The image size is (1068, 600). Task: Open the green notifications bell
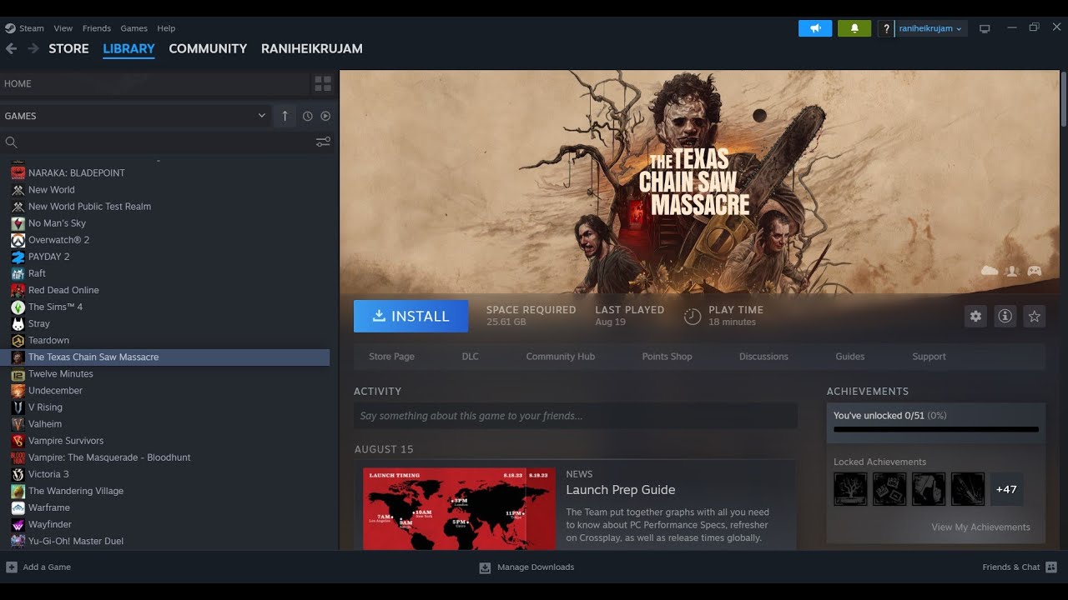(x=854, y=28)
